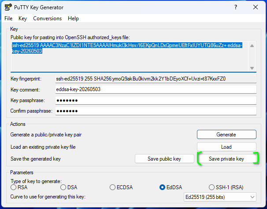
Task: Click the Key fingerprint field
Action: 156,79
